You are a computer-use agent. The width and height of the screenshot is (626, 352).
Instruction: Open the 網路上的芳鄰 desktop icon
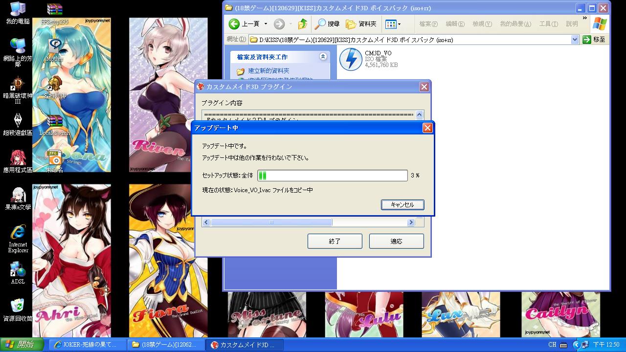point(18,53)
